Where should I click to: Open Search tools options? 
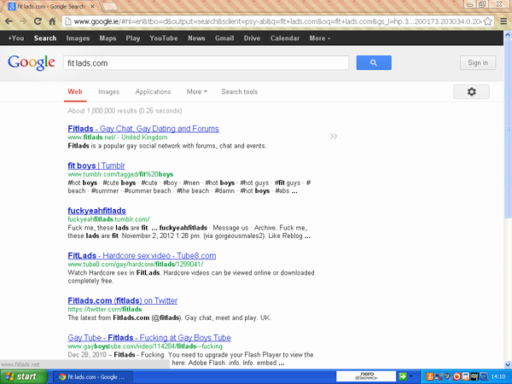click(240, 92)
